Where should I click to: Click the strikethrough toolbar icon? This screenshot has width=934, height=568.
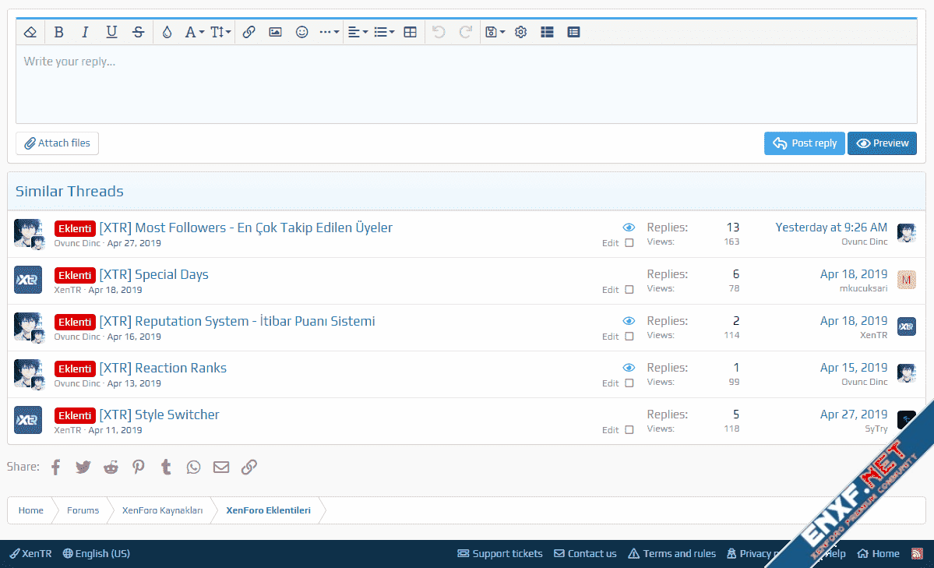tap(139, 32)
